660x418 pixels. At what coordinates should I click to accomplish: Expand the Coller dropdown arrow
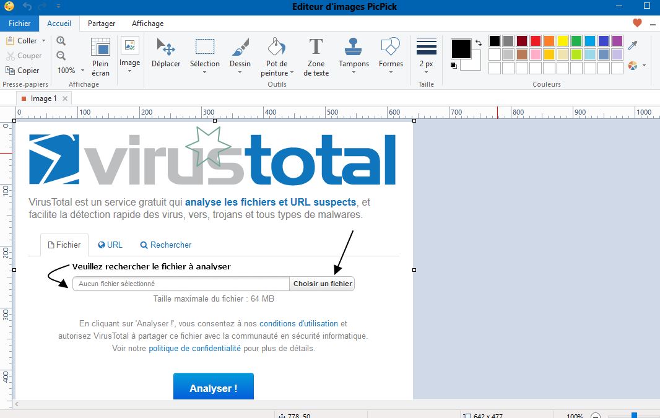click(x=44, y=41)
